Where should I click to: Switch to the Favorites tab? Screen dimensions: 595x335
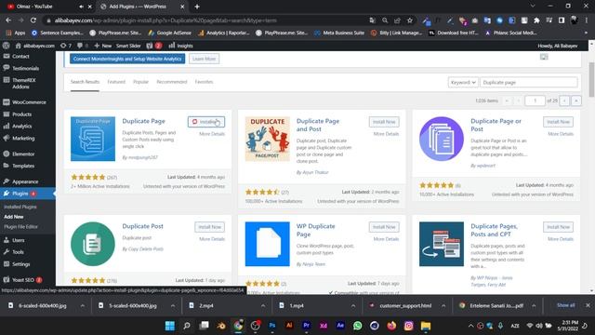[204, 82]
